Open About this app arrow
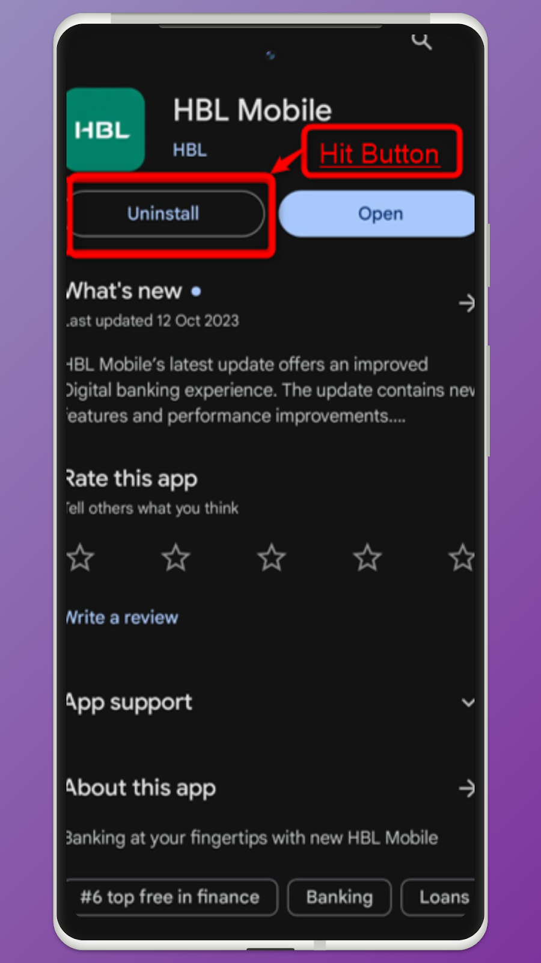Image resolution: width=541 pixels, height=963 pixels. point(466,788)
